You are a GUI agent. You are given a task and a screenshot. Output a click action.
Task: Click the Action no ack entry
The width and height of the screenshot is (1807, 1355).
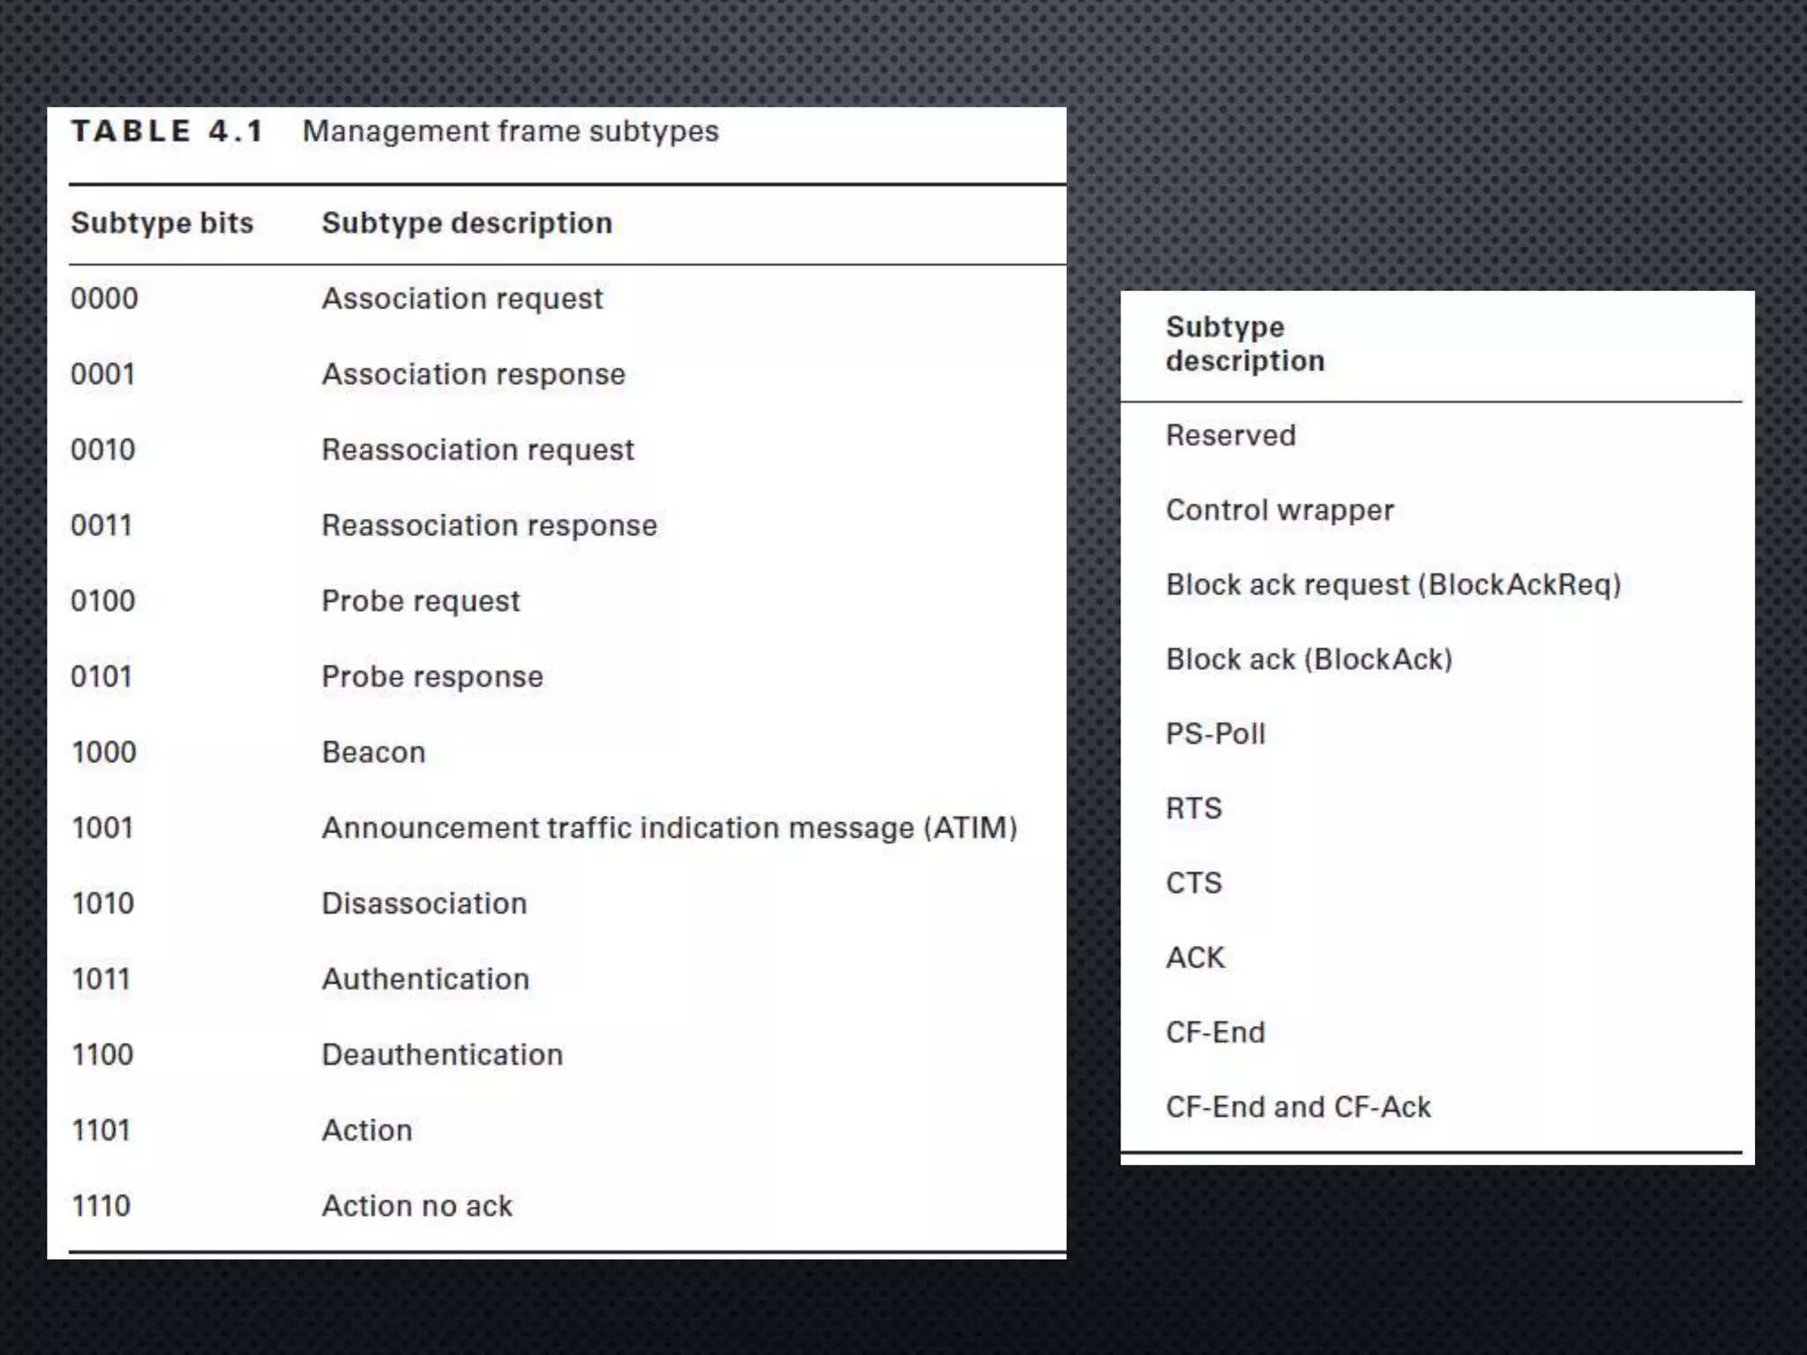[x=416, y=1206]
